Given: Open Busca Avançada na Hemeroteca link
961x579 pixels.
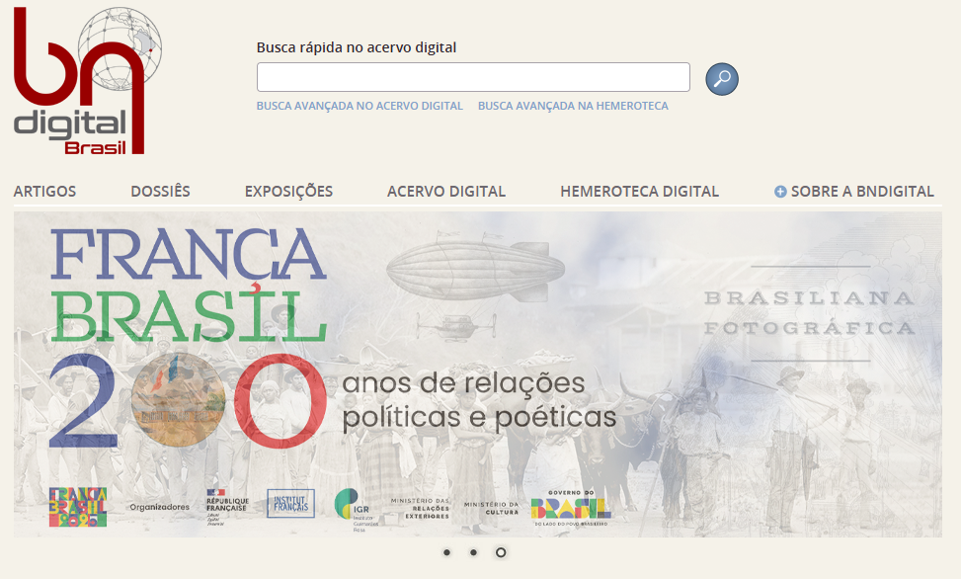Looking at the screenshot, I should (573, 106).
